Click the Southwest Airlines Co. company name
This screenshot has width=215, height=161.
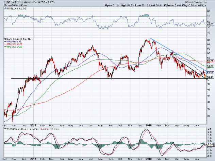(x=24, y=2)
